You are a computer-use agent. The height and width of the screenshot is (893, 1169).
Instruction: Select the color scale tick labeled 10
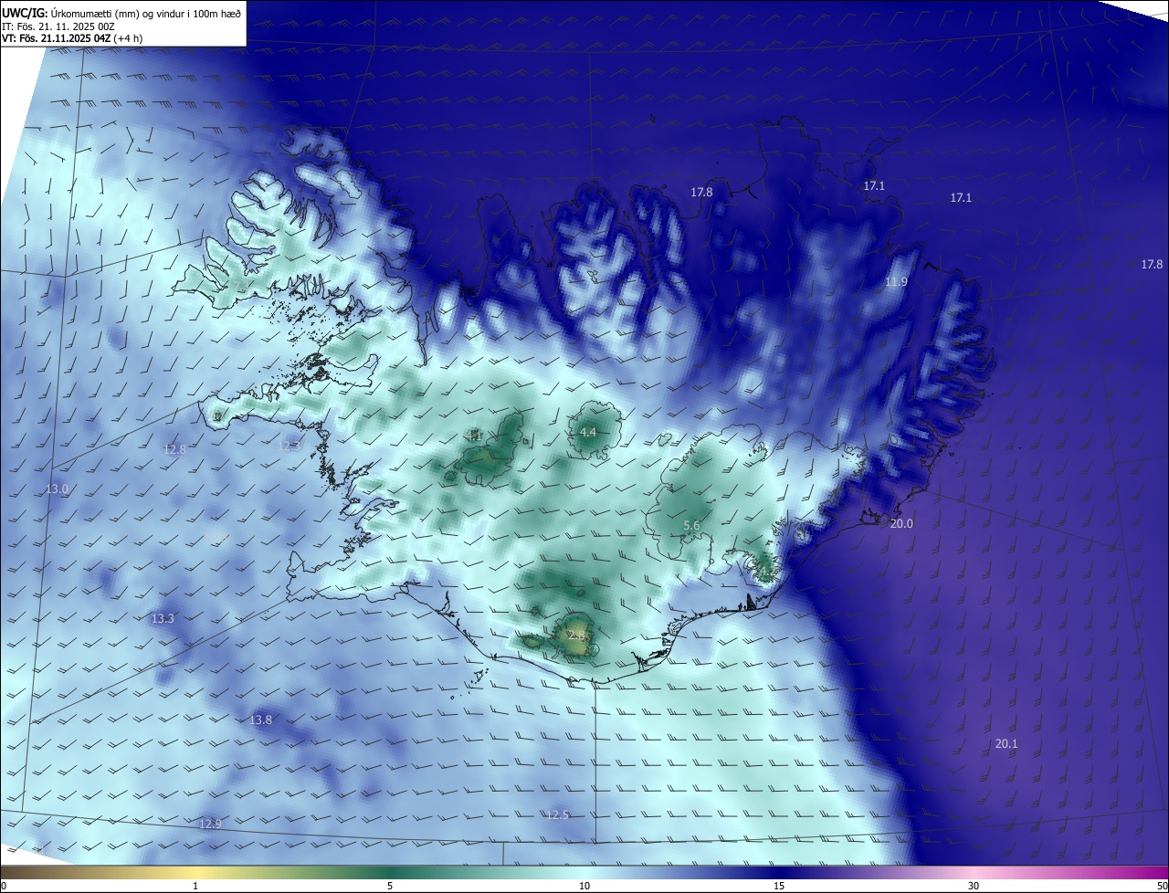(584, 886)
